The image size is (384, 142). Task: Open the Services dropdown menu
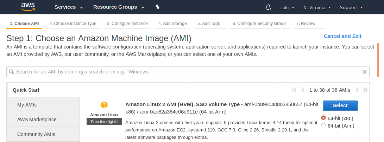click(69, 7)
